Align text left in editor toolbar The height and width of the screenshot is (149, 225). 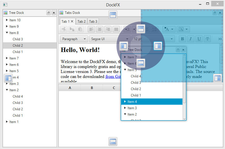click(x=91, y=29)
